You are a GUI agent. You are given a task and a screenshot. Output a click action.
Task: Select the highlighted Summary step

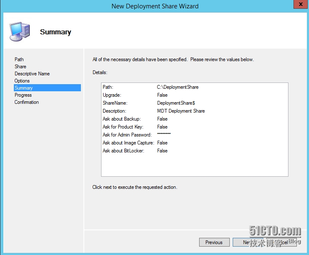[x=47, y=88]
